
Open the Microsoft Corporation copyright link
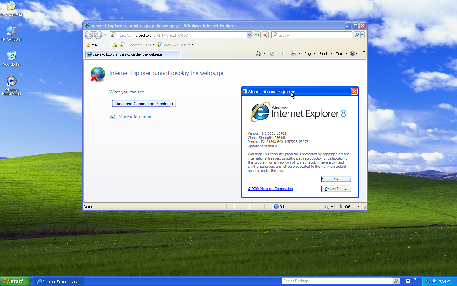pos(270,189)
